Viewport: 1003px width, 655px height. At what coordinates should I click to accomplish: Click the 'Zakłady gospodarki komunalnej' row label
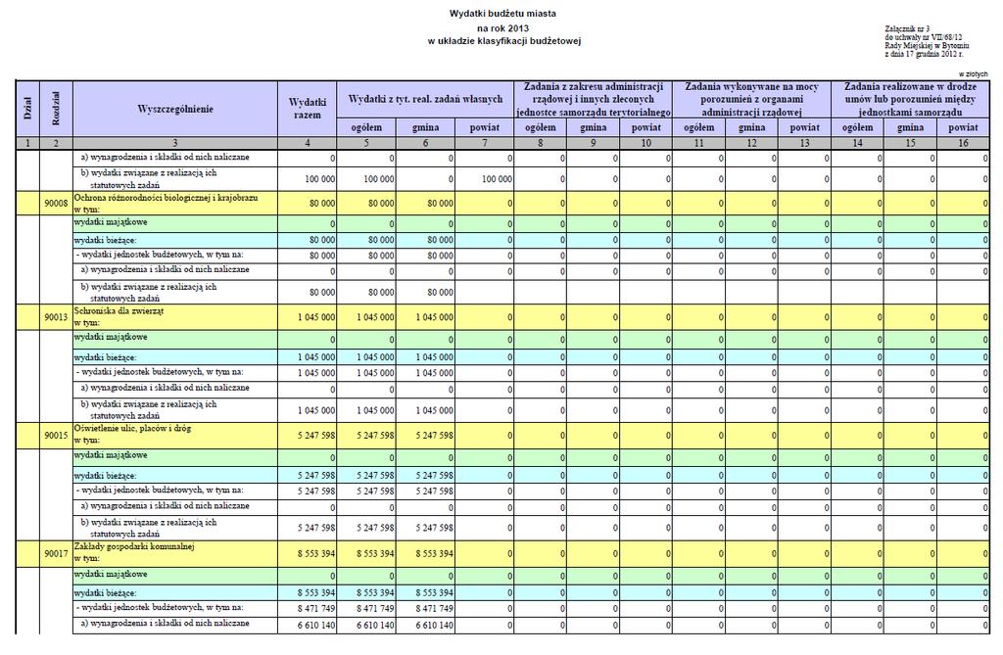coord(134,547)
